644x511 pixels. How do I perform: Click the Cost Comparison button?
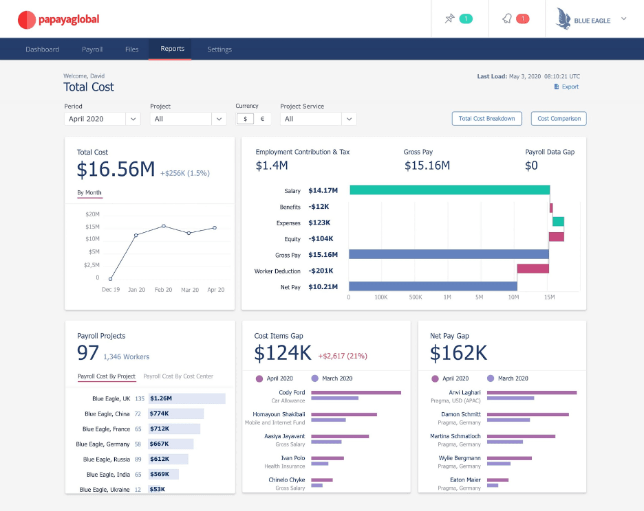pyautogui.click(x=558, y=118)
